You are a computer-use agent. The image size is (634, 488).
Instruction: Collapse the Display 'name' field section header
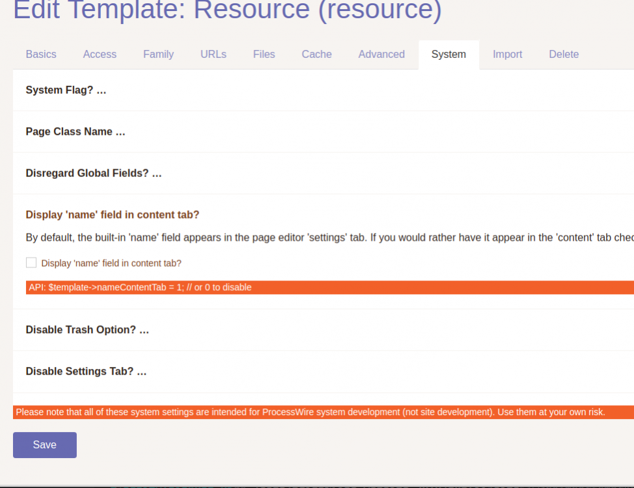coord(113,215)
